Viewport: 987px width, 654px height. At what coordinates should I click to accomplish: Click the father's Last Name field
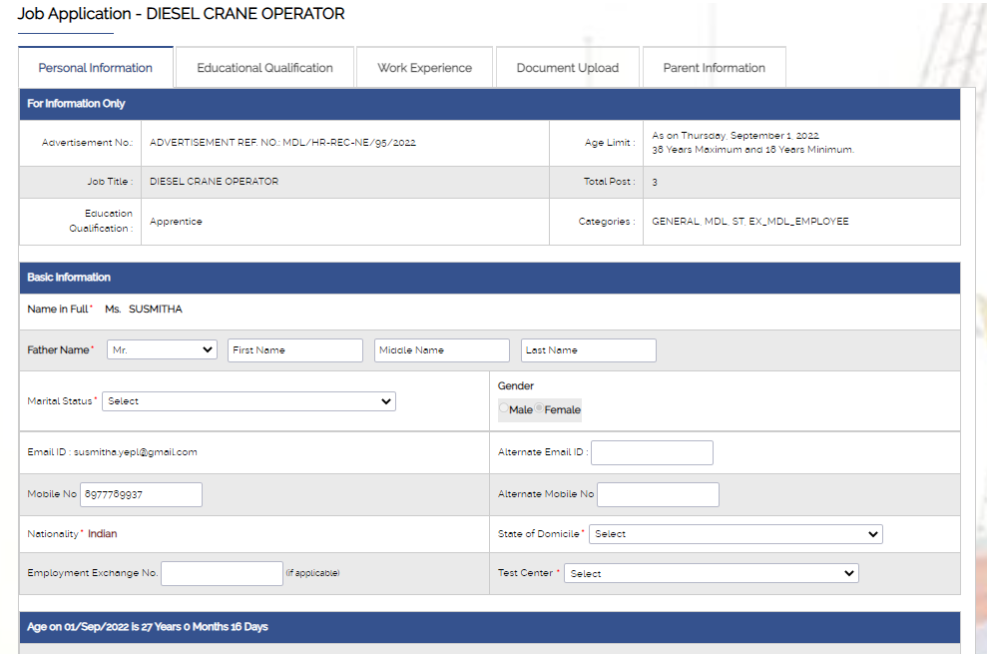[589, 350]
